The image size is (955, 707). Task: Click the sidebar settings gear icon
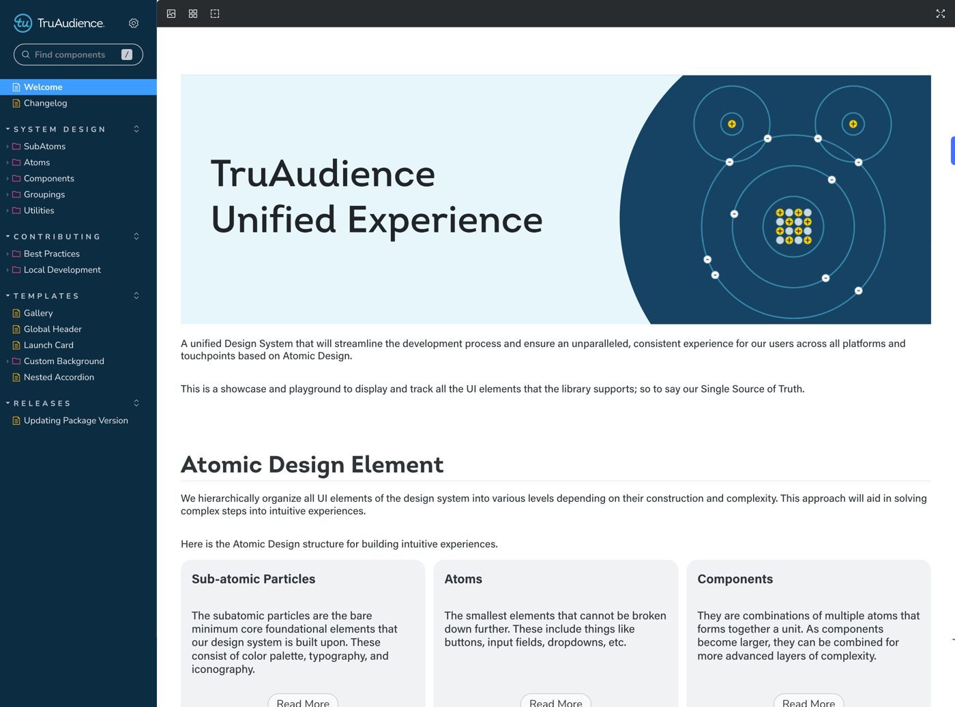pyautogui.click(x=134, y=23)
